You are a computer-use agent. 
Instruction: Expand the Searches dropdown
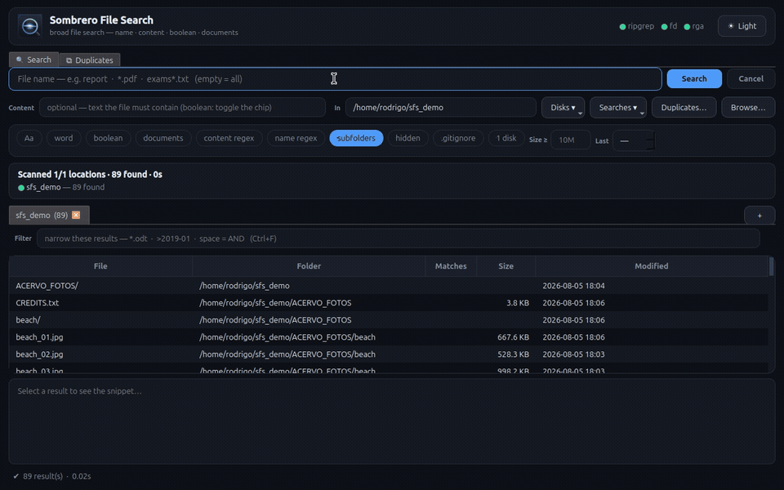coord(618,108)
